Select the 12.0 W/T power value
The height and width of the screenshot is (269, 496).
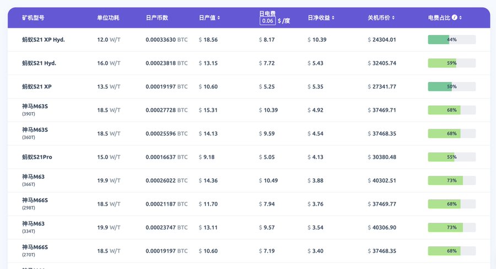(x=109, y=40)
